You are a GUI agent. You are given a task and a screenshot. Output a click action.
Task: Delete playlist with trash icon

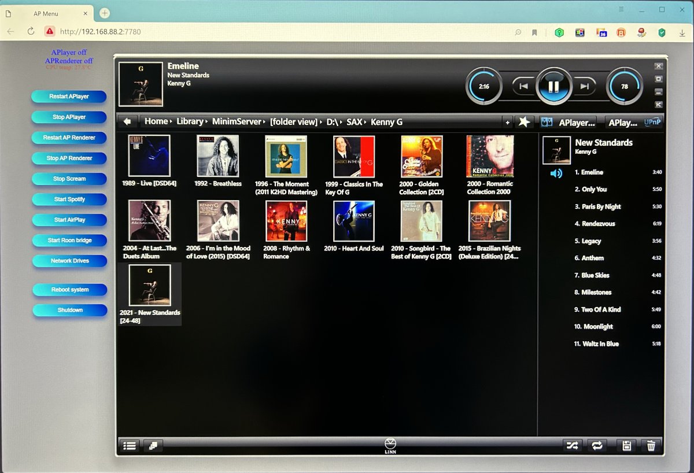coord(651,445)
